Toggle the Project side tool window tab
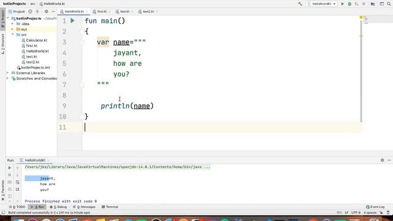This screenshot has height=221, width=393. (x=2, y=18)
